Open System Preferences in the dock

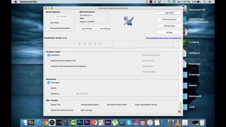coord(171,122)
